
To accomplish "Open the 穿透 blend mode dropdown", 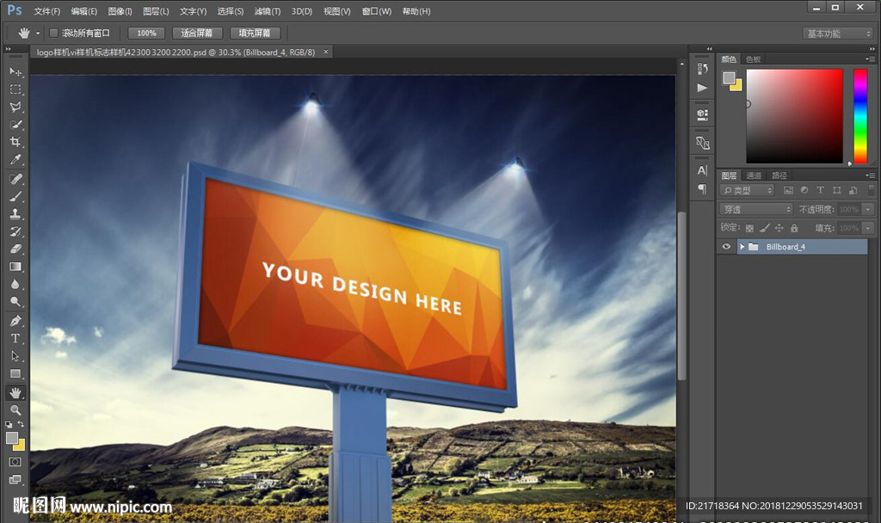I will (756, 209).
